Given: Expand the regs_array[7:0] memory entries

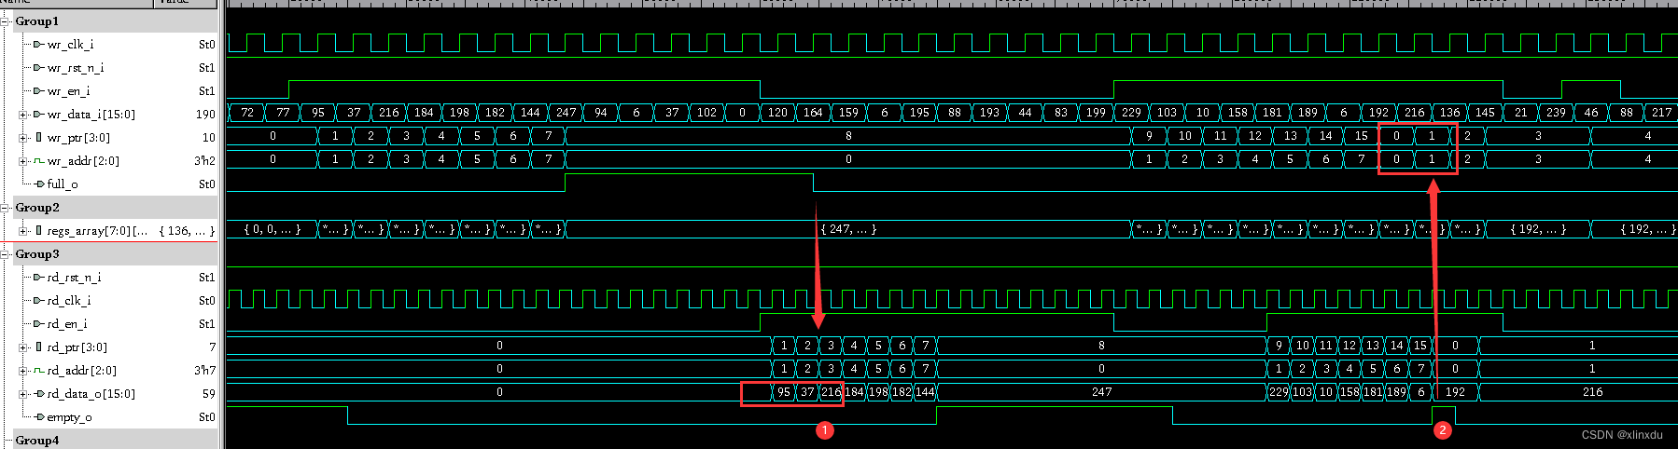Looking at the screenshot, I should 22,230.
